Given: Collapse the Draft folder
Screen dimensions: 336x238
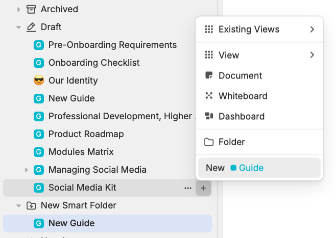Looking at the screenshot, I should 19,27.
